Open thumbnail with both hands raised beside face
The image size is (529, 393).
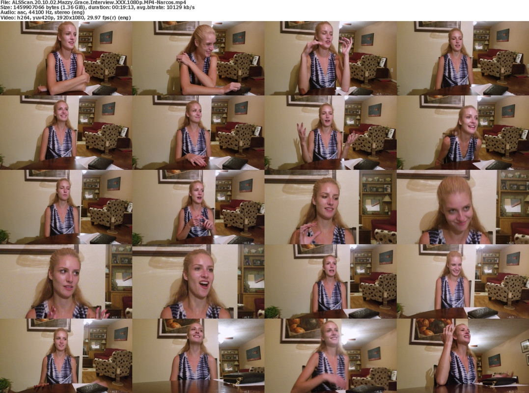tap(331, 58)
